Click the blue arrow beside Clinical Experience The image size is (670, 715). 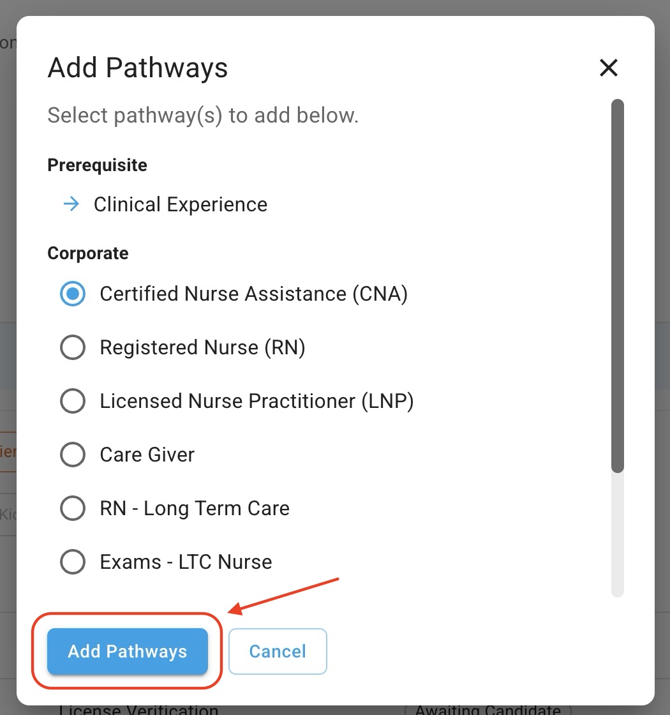[x=71, y=204]
